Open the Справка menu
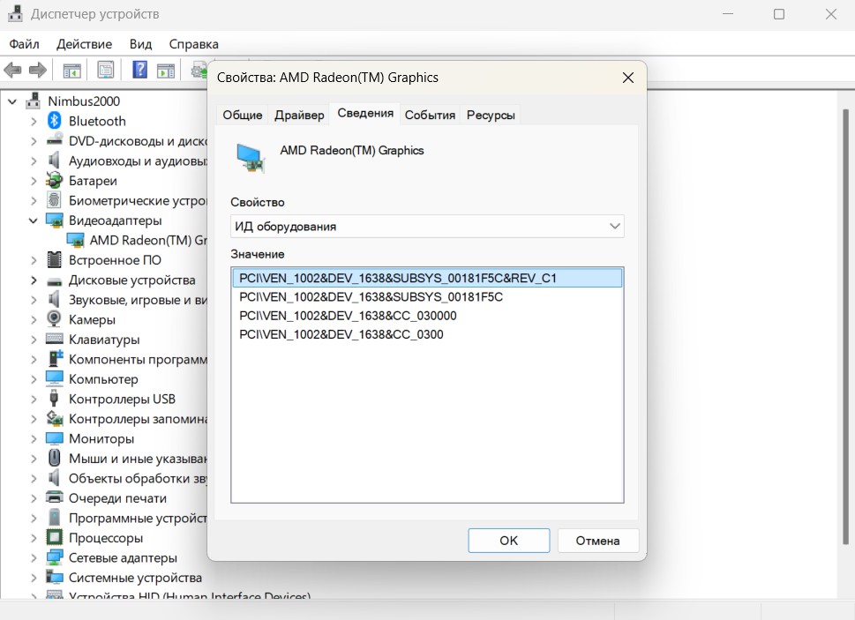855x620 pixels. click(x=193, y=44)
